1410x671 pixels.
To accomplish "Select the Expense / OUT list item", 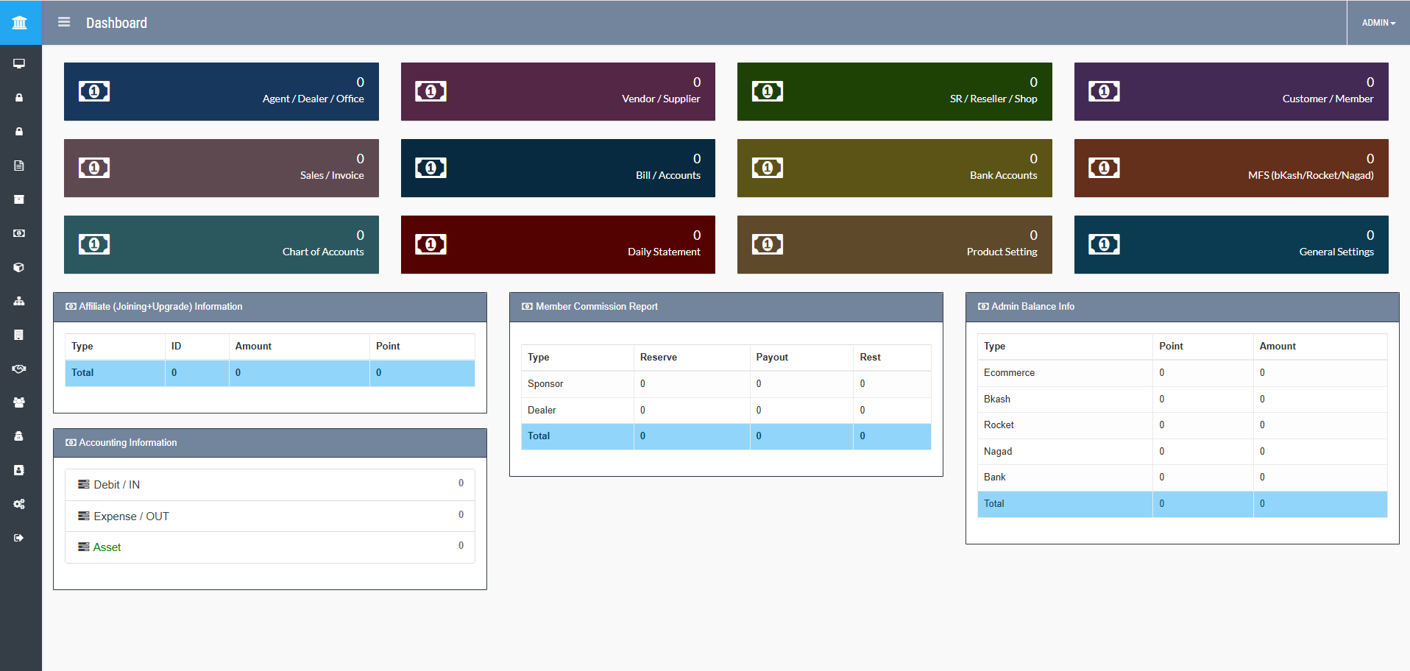I will coord(131,516).
